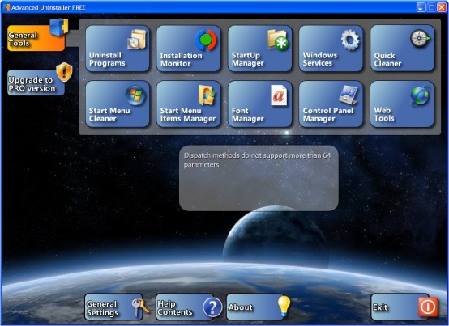
Task: Open Windows Services gear tile
Action: [x=331, y=49]
